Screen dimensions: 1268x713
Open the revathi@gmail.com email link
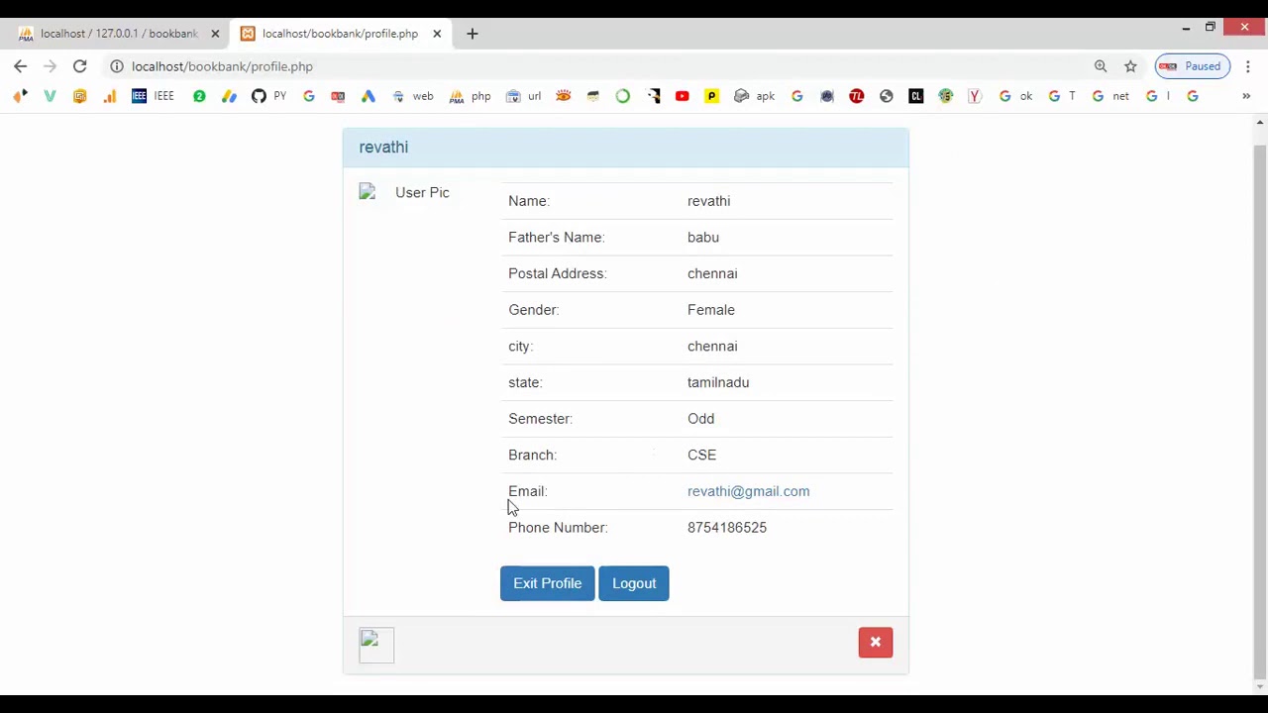[x=749, y=491]
